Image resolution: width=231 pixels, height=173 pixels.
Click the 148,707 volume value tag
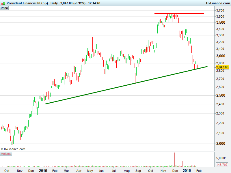click(x=222, y=165)
